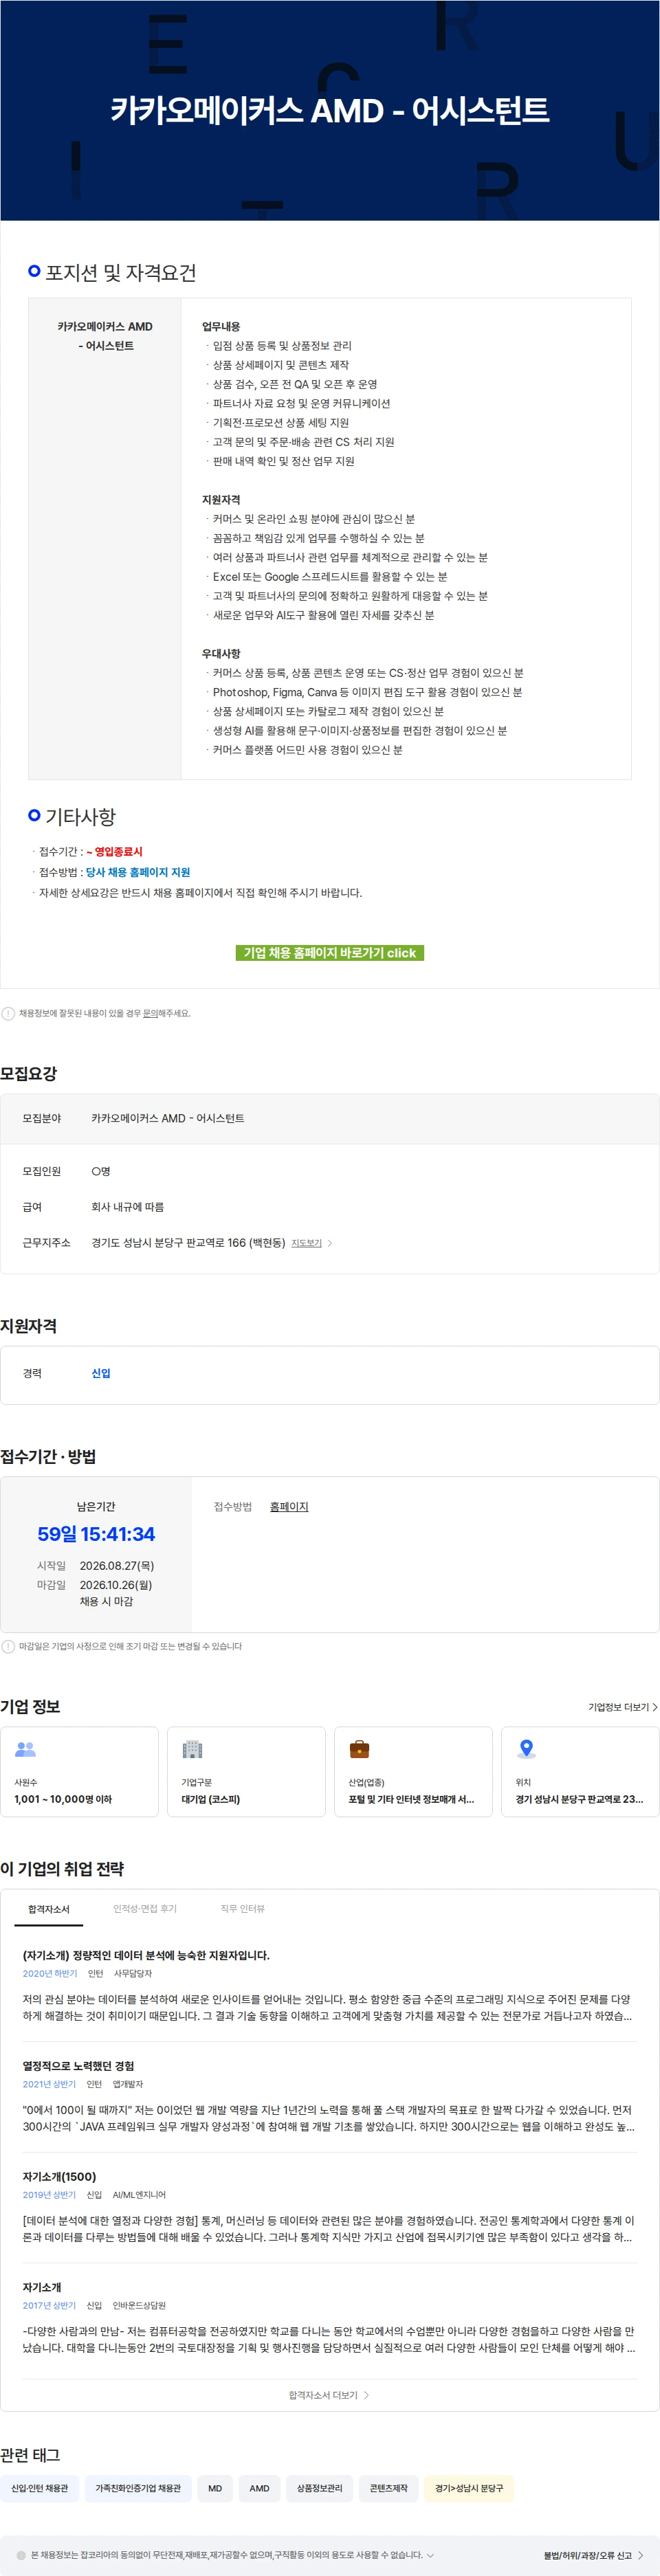660x2576 pixels.
Task: Switch to the 인적성·면접 후기 tab
Action: (x=145, y=1909)
